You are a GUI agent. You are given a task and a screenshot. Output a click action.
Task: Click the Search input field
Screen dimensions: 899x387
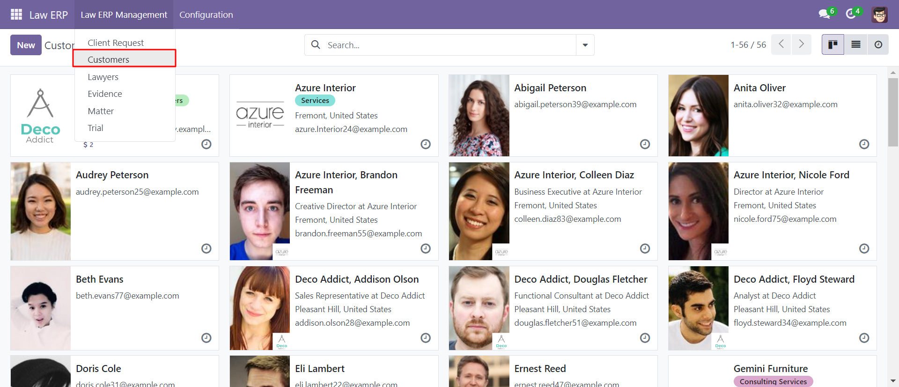[449, 45]
